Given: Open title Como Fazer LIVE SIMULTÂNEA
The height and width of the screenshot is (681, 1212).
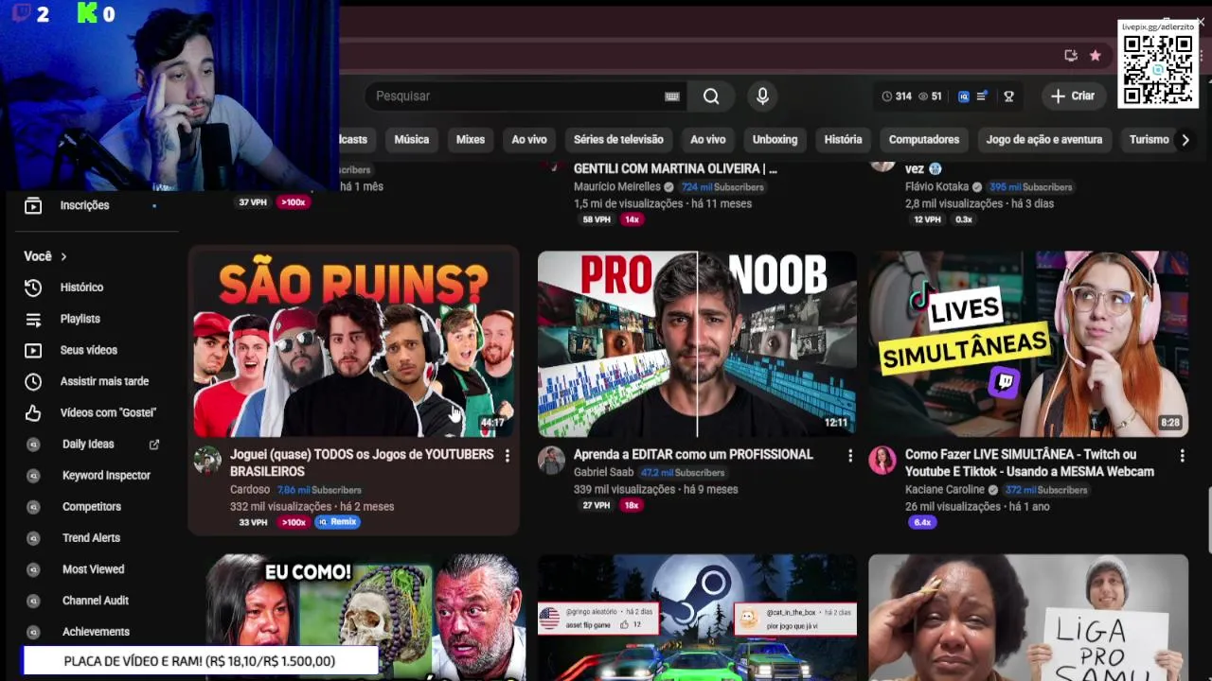Looking at the screenshot, I should 1029,463.
